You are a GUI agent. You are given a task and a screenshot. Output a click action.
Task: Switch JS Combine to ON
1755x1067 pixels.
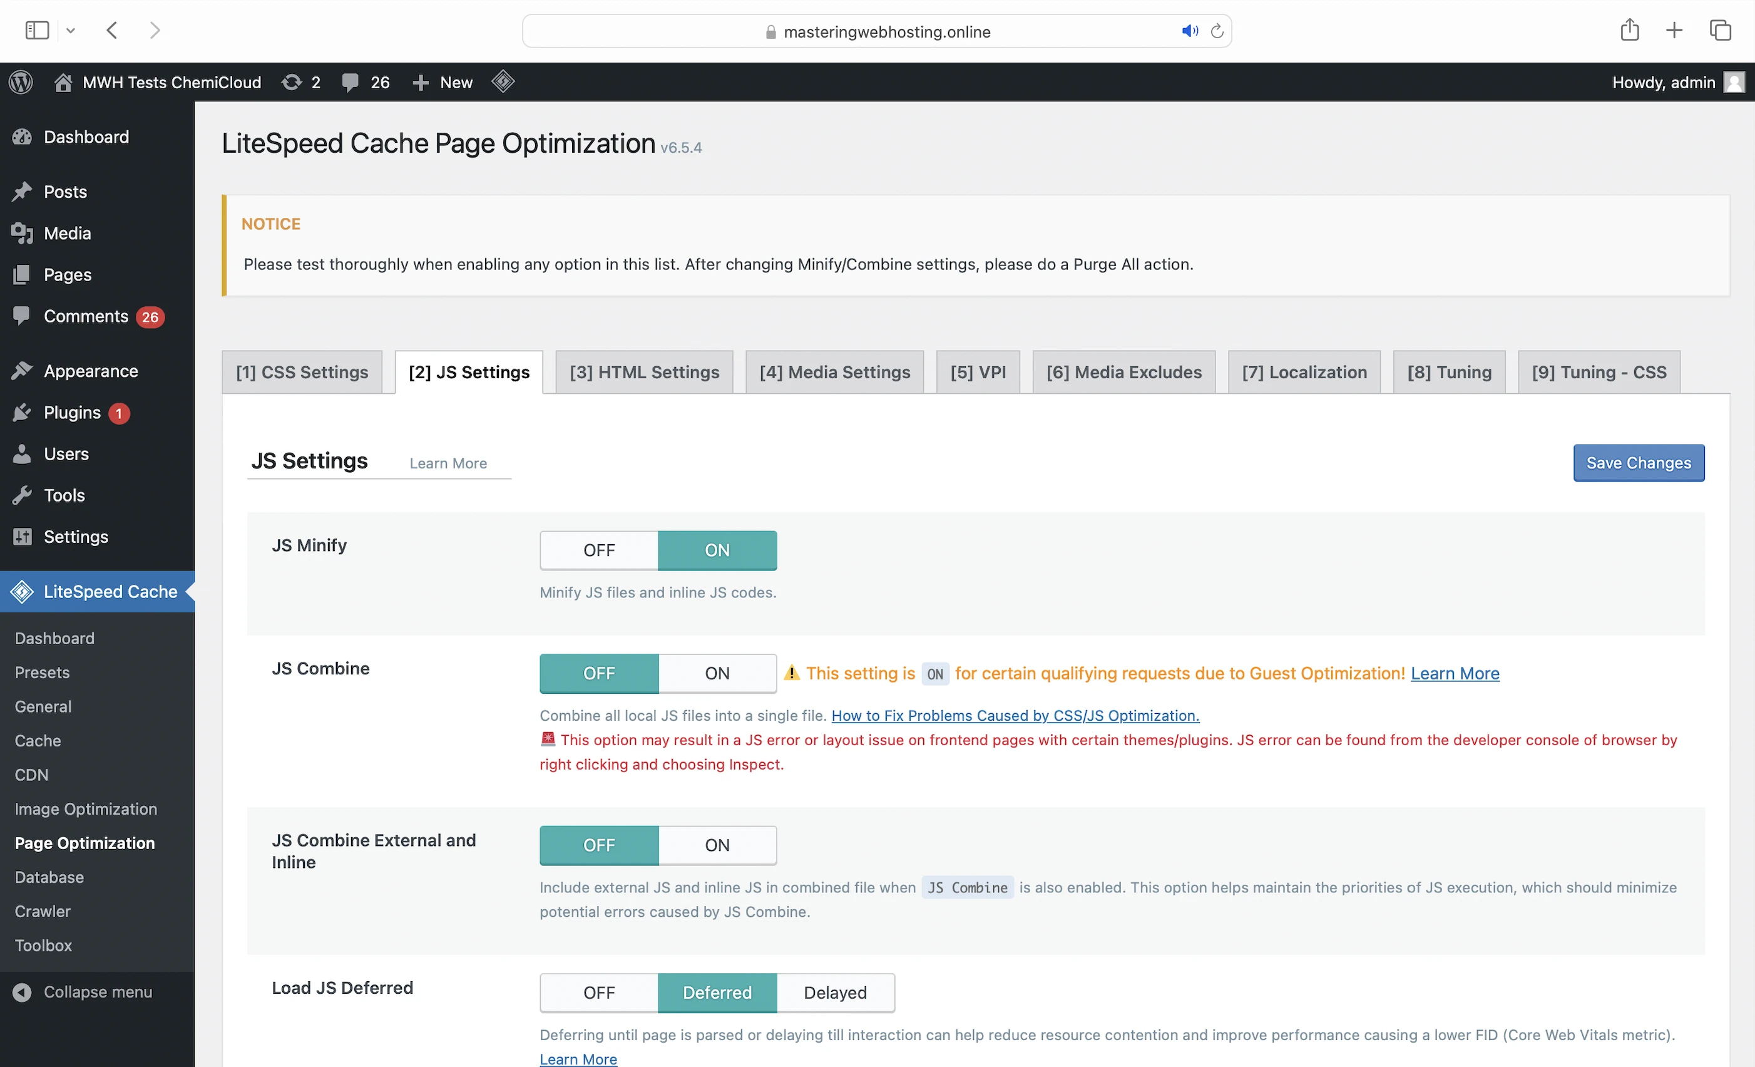point(717,674)
